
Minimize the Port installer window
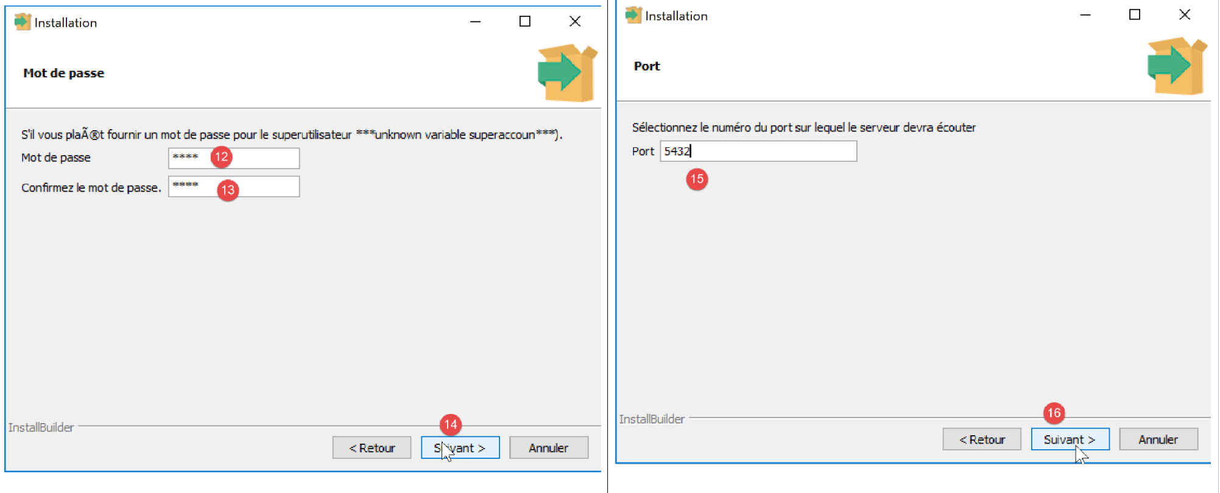tap(1085, 15)
